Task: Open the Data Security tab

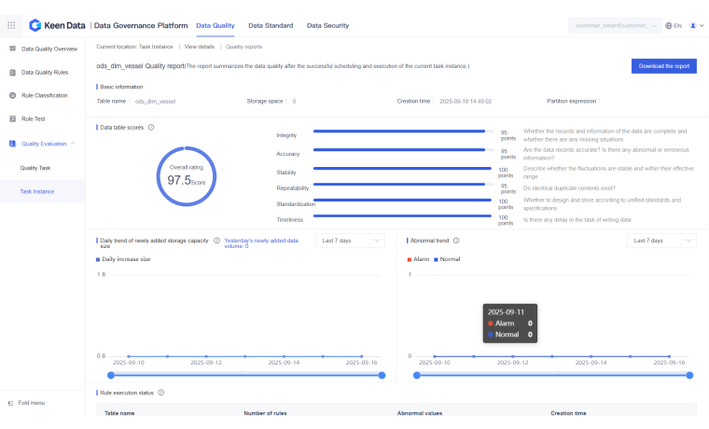Action: (x=327, y=25)
